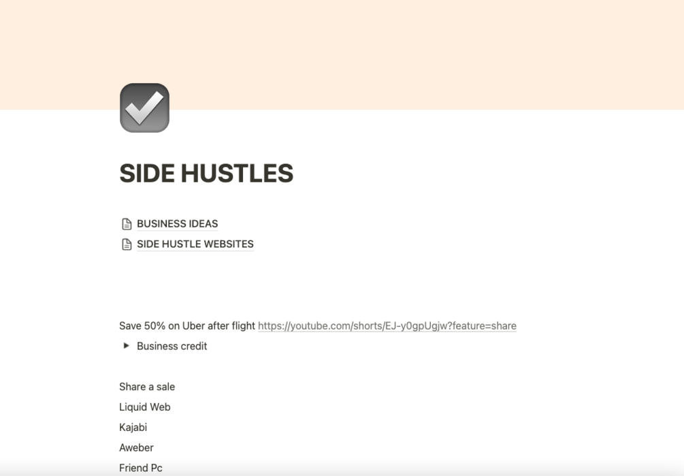Image resolution: width=684 pixels, height=476 pixels.
Task: Click the Aweber text block
Action: [137, 447]
